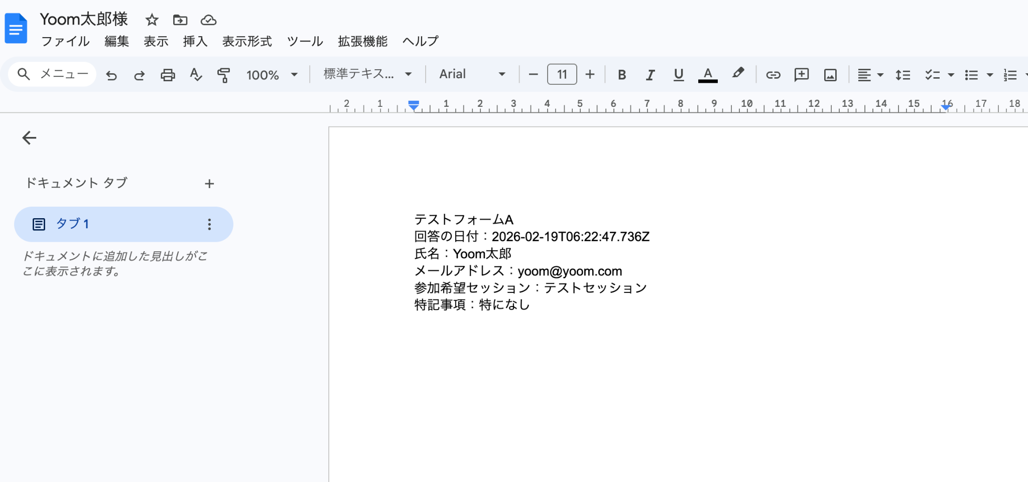Click the insert link icon
Image resolution: width=1028 pixels, height=482 pixels.
[773, 75]
